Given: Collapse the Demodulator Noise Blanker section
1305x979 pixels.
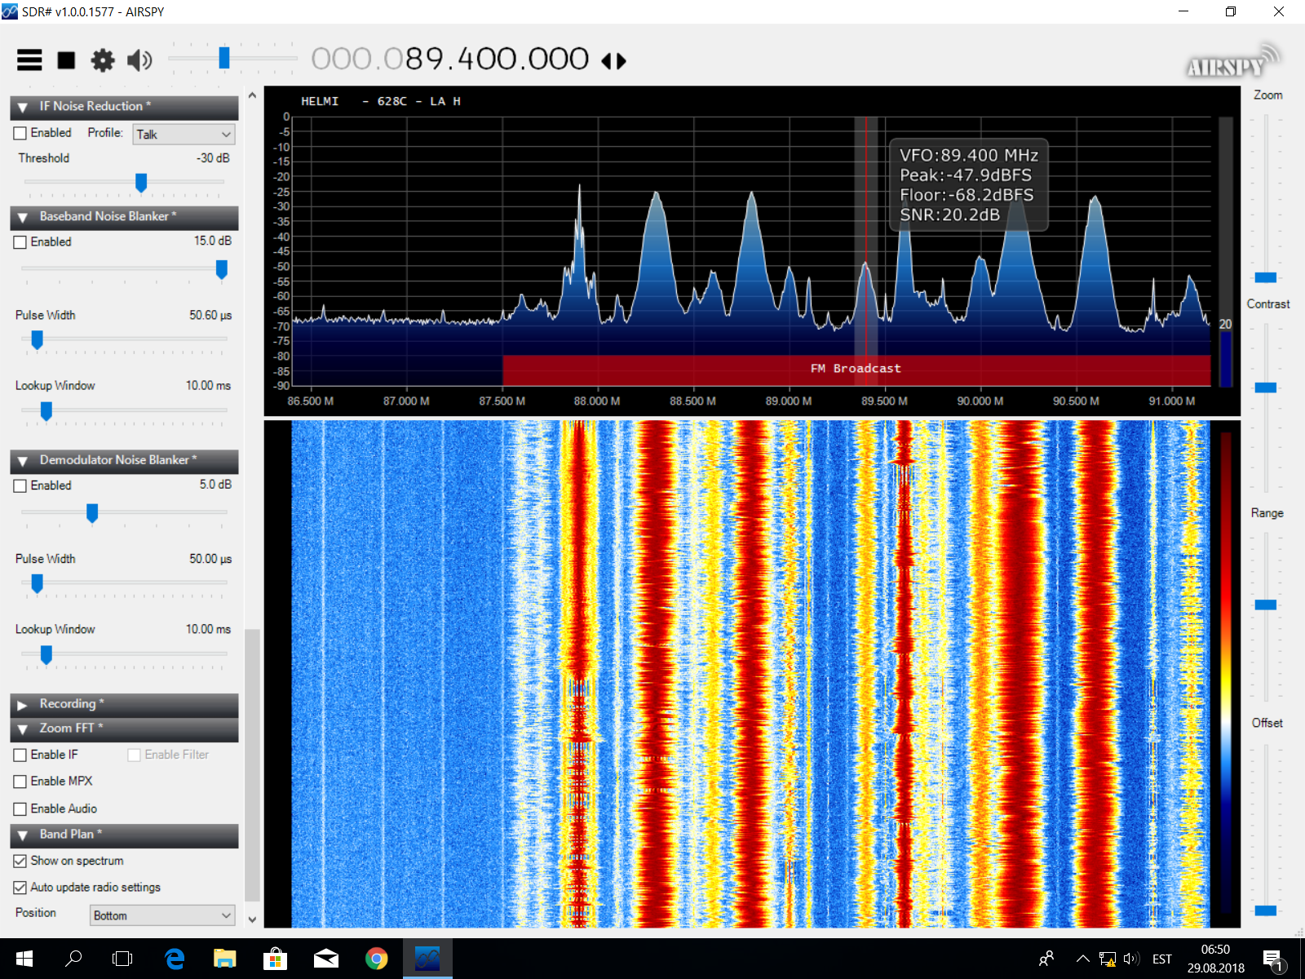Looking at the screenshot, I should pyautogui.click(x=23, y=461).
